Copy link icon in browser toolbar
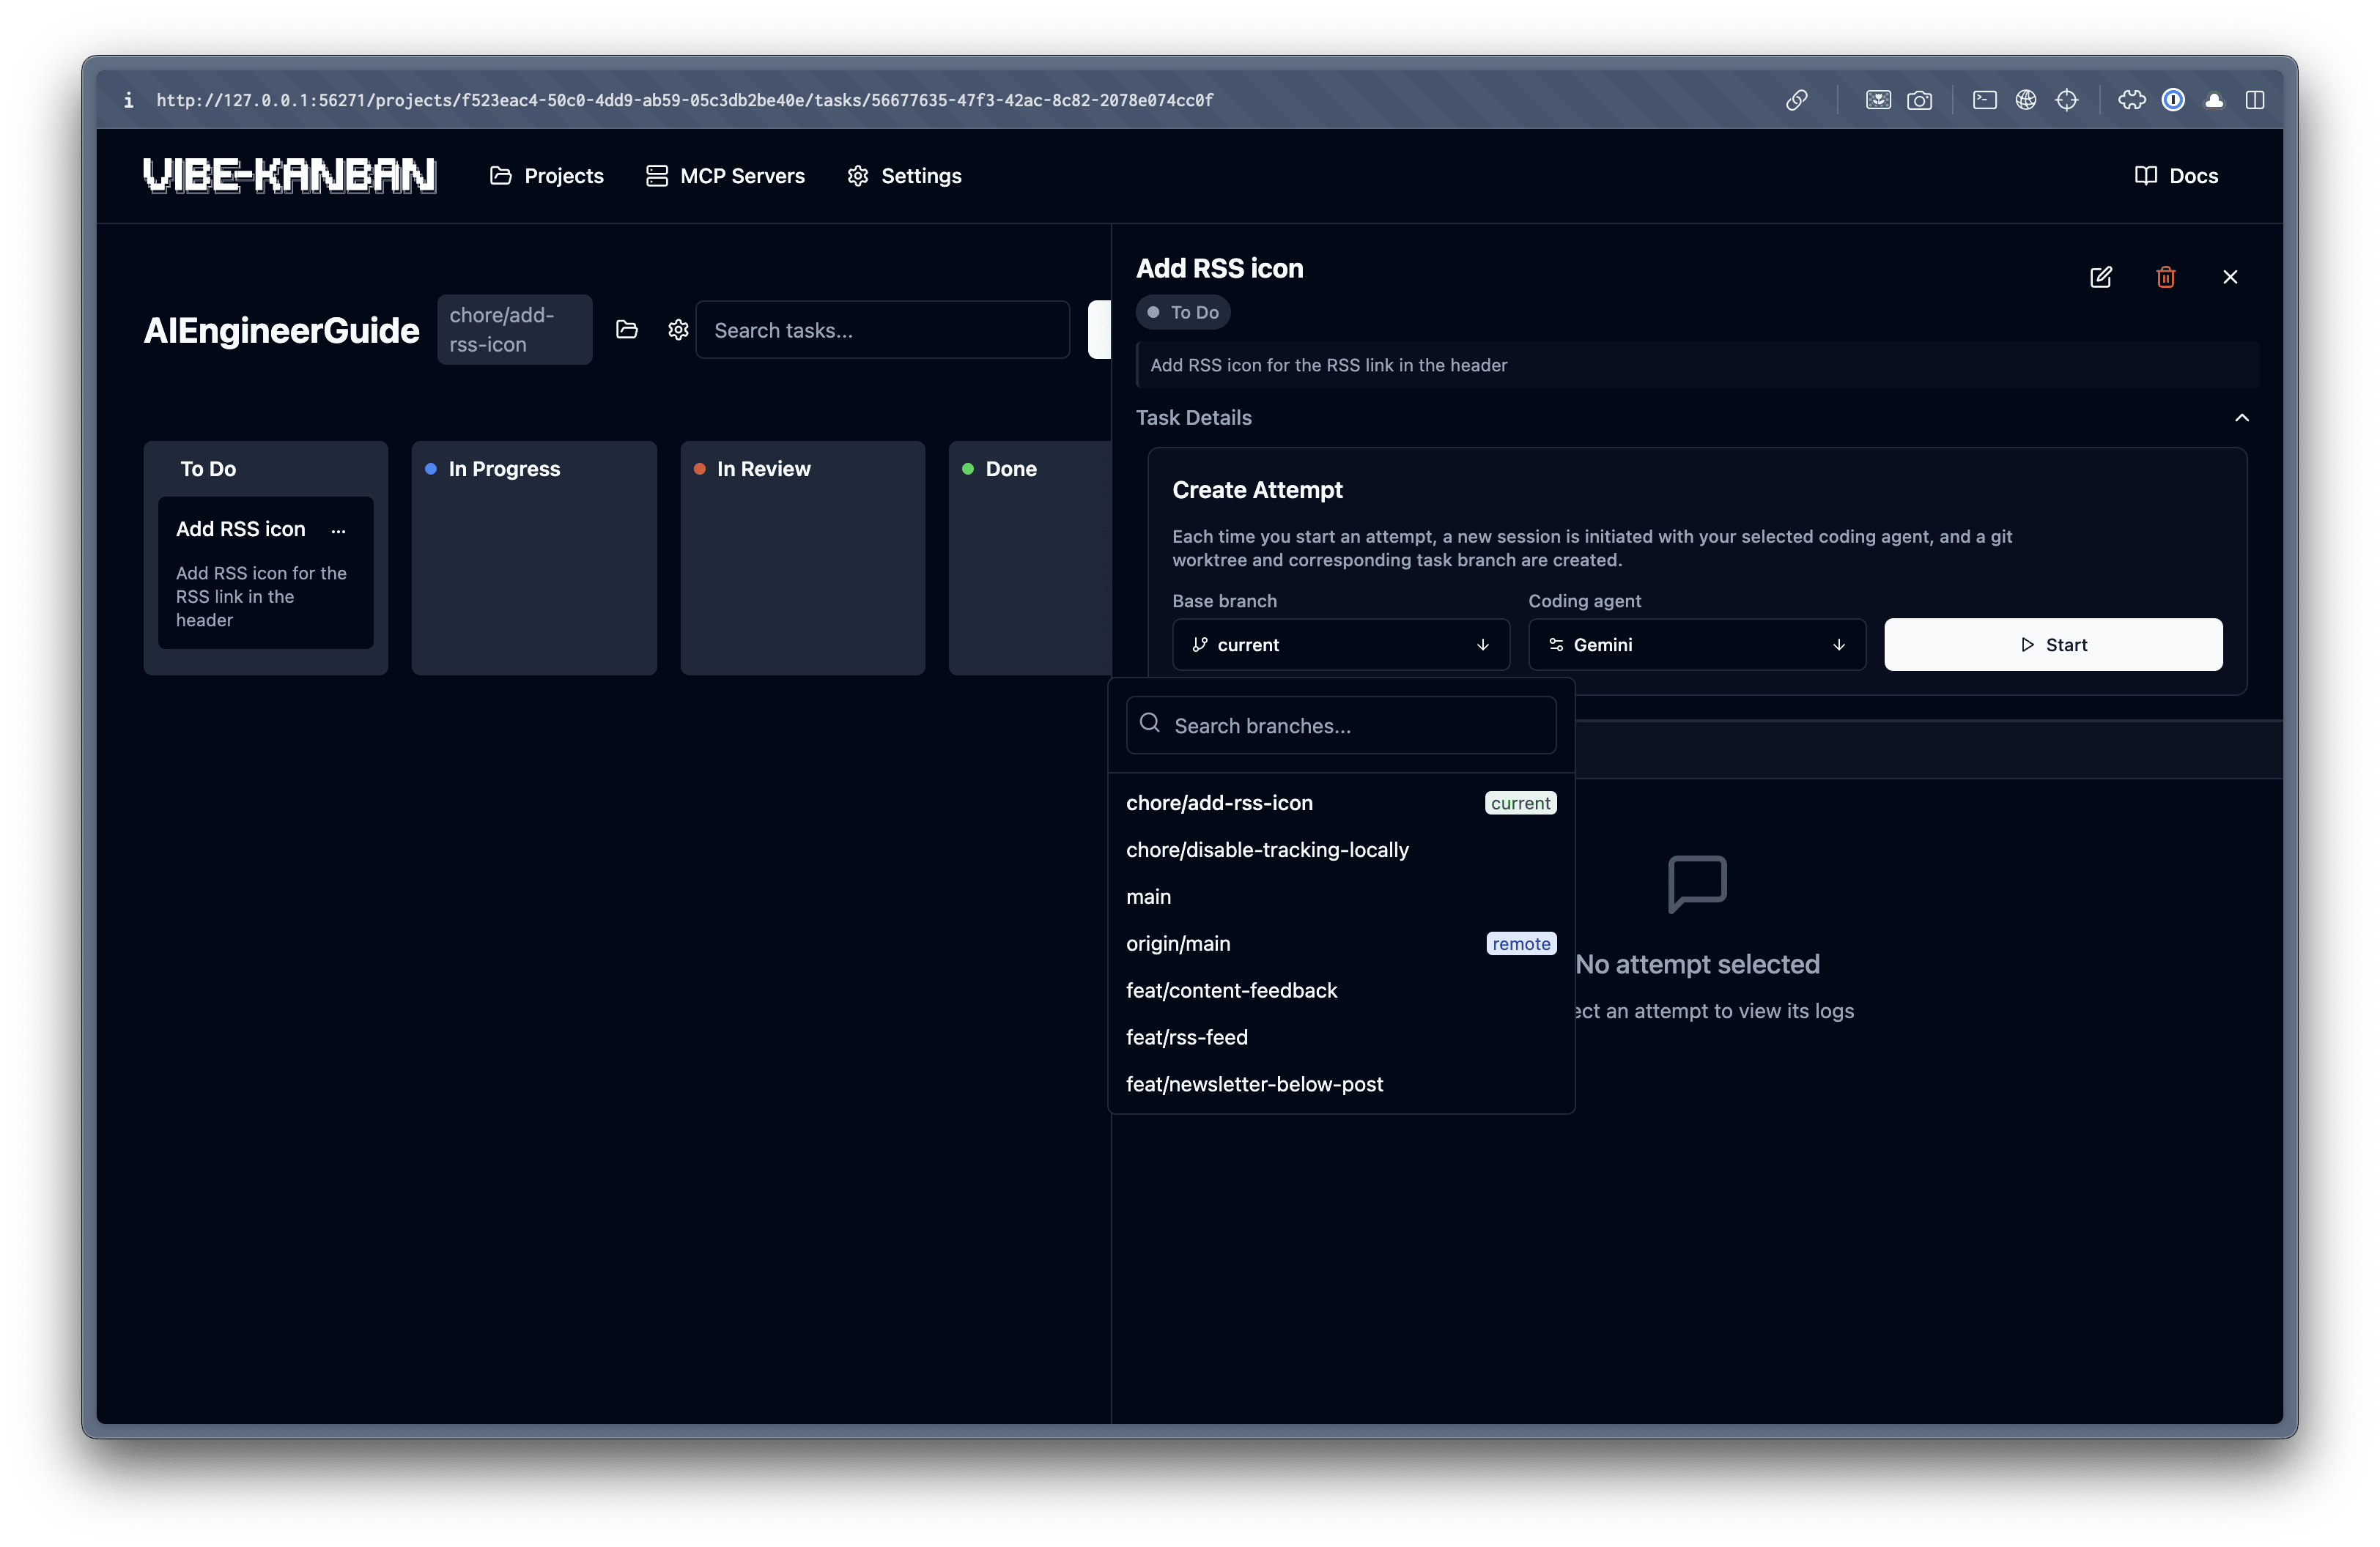2380x1547 pixels. [x=1796, y=100]
